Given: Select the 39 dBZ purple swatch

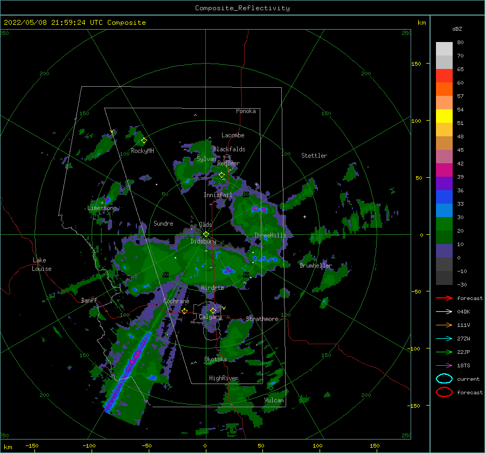Looking at the screenshot, I should click(444, 183).
